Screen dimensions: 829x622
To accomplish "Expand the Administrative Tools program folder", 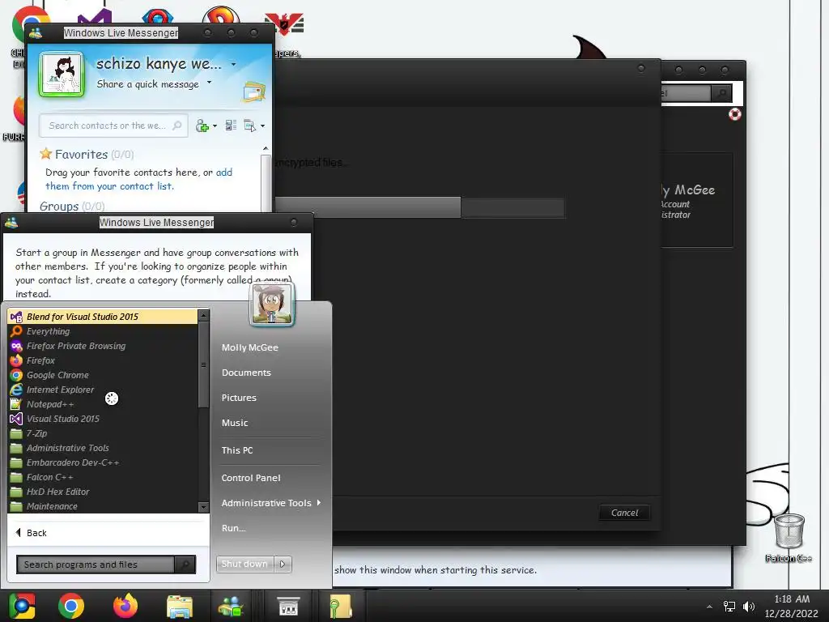I will (103, 447).
